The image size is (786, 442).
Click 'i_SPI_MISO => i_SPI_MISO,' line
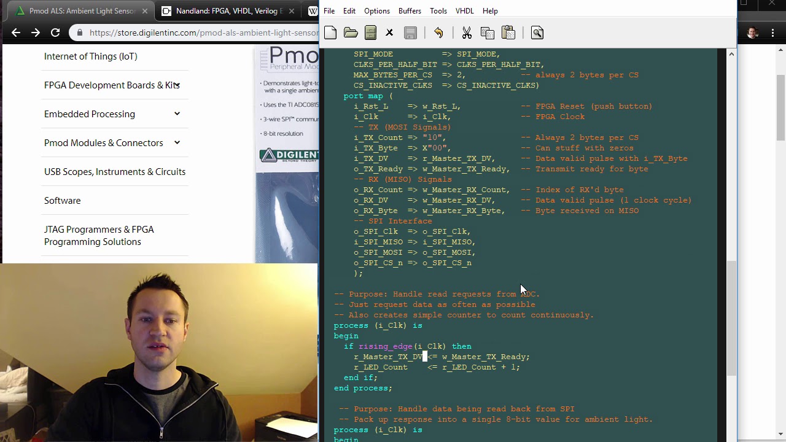[x=414, y=242]
